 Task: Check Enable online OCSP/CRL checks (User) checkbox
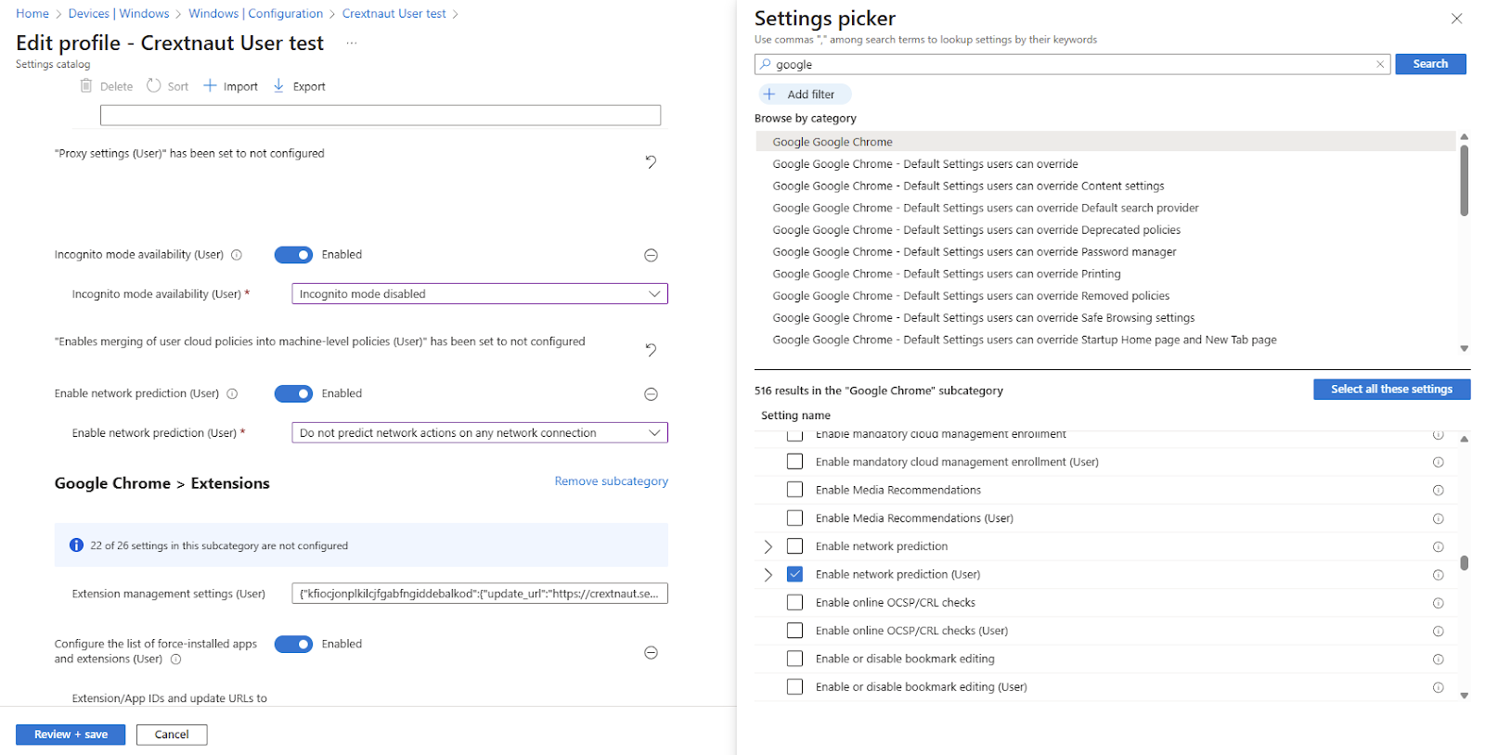tap(794, 631)
